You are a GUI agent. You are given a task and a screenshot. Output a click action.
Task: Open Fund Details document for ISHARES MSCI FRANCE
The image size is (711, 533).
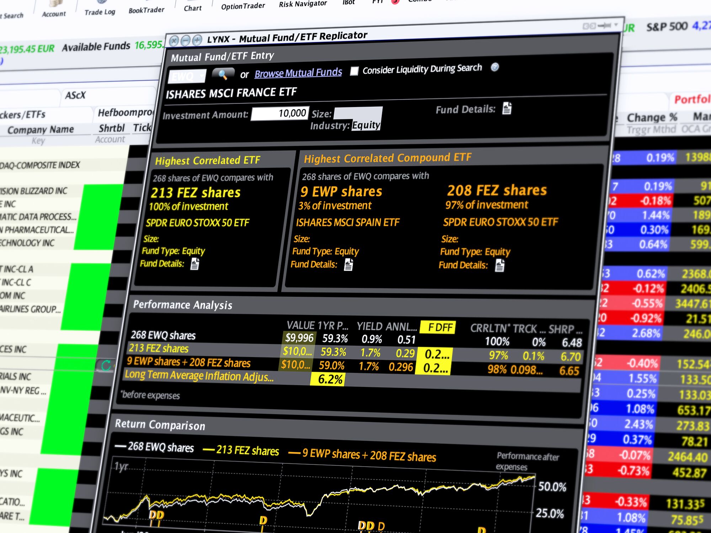coord(507,108)
